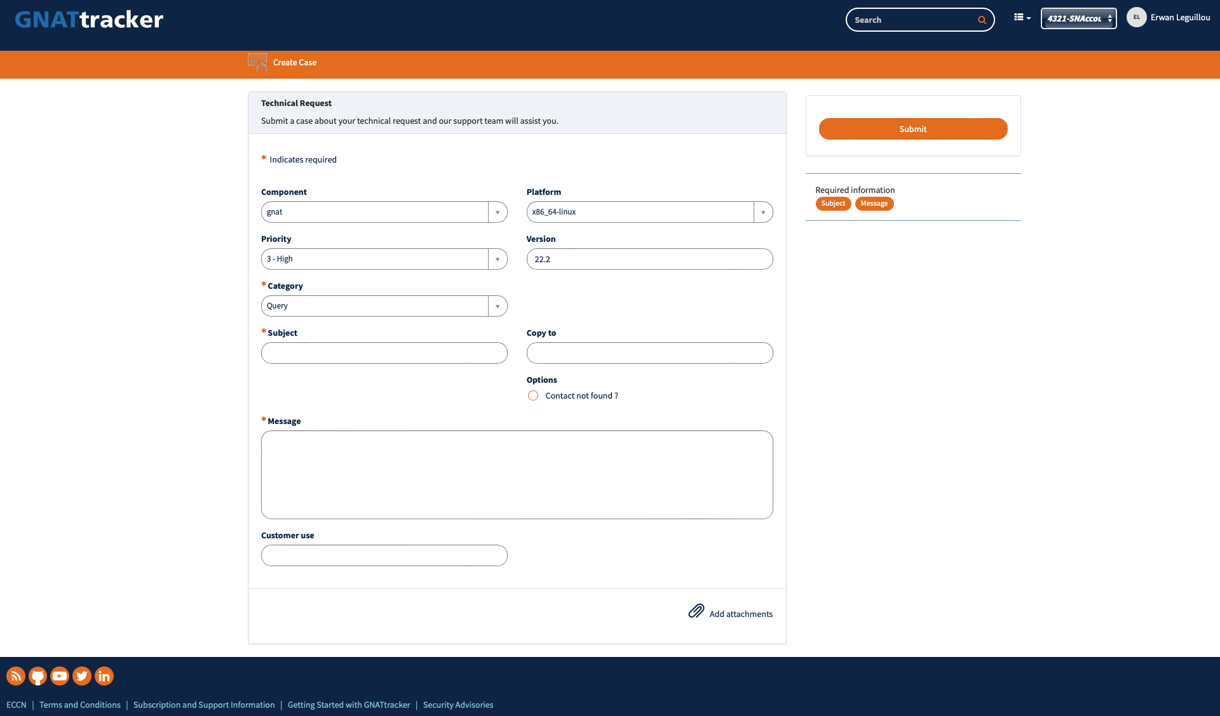
Task: Click the Create Case keyboard icon
Action: point(257,62)
